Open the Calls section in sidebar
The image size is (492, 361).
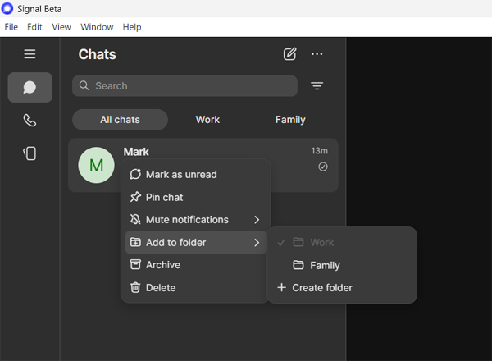coord(30,121)
